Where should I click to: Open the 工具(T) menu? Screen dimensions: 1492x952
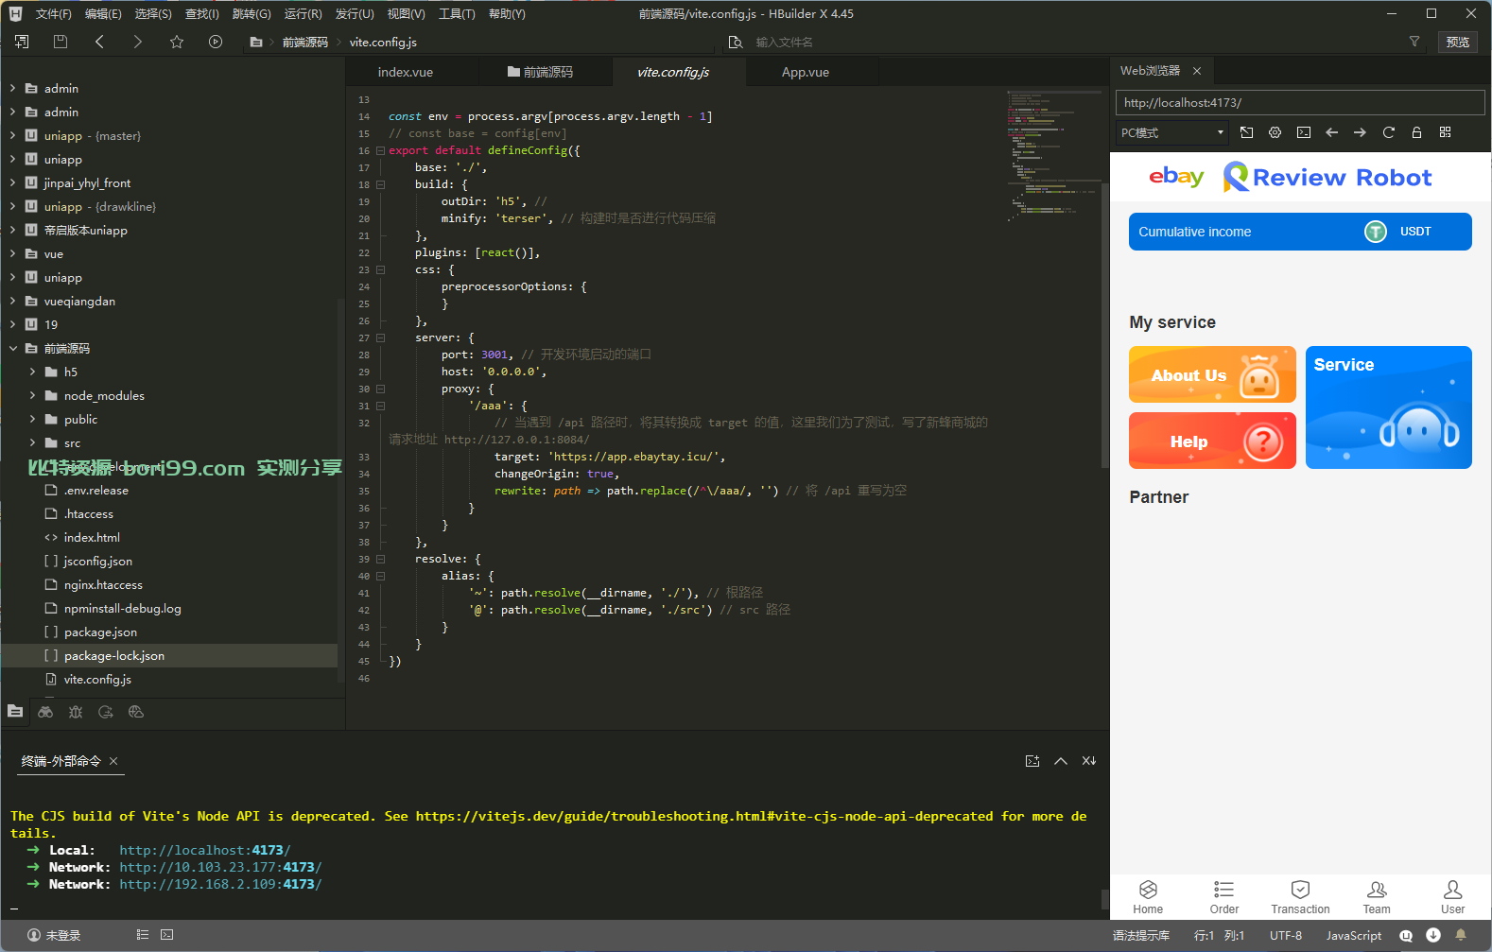(457, 13)
